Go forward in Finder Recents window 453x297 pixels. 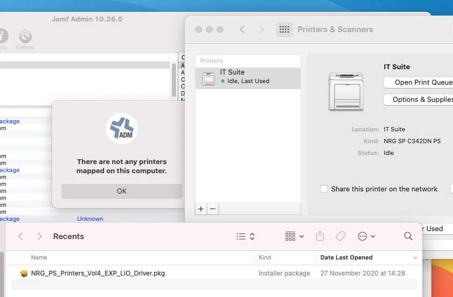pos(40,236)
